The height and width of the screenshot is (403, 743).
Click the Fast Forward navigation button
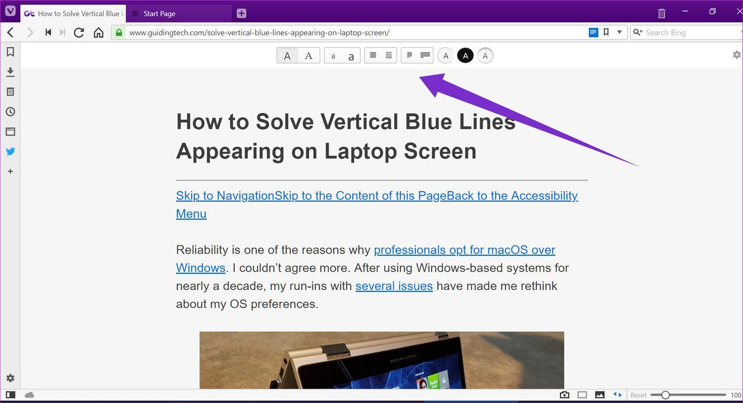click(62, 33)
